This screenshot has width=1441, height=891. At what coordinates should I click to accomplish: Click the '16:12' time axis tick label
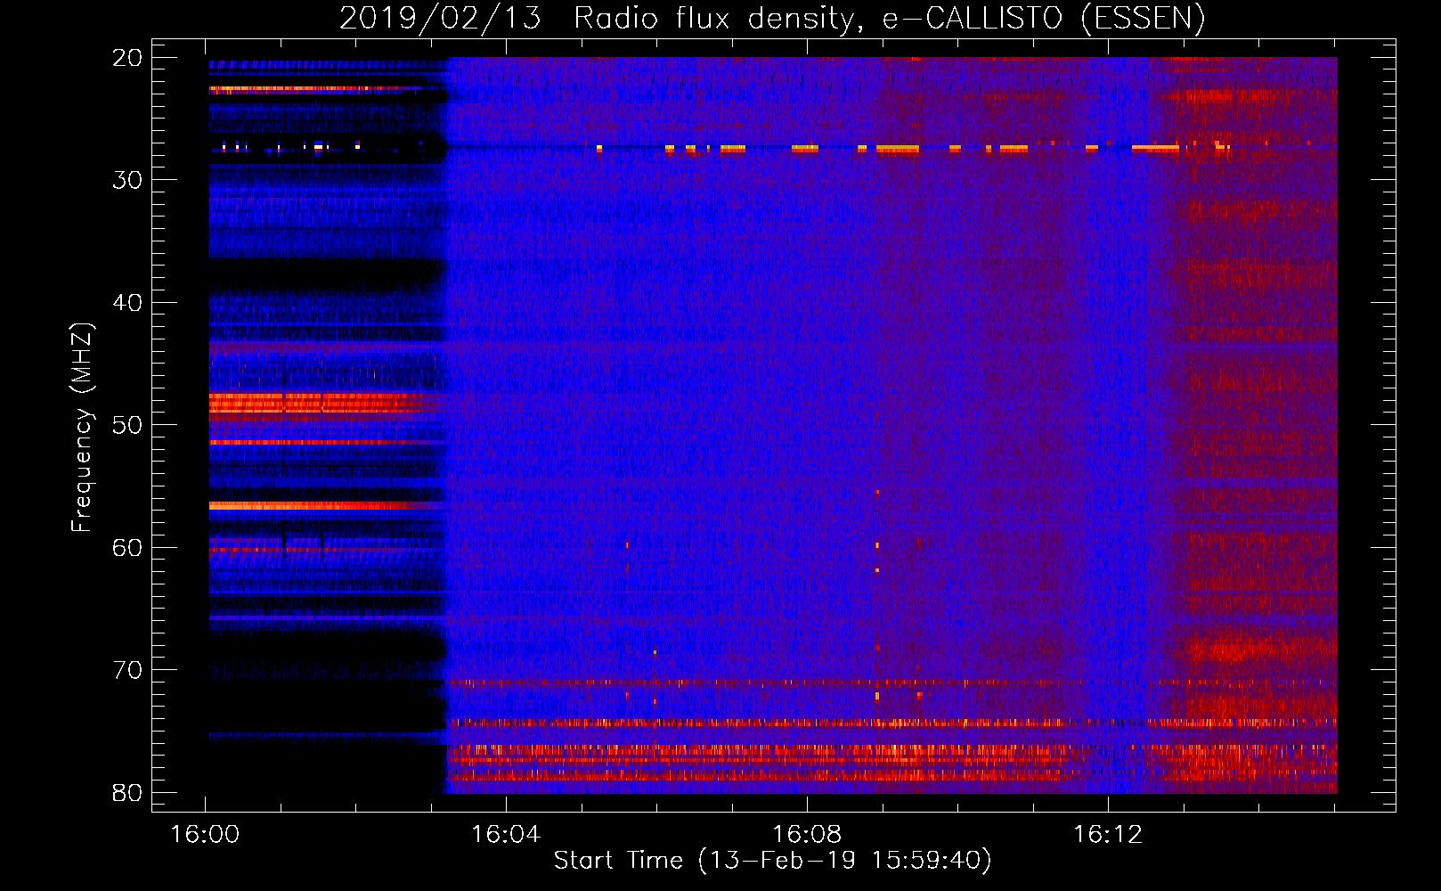(1108, 835)
